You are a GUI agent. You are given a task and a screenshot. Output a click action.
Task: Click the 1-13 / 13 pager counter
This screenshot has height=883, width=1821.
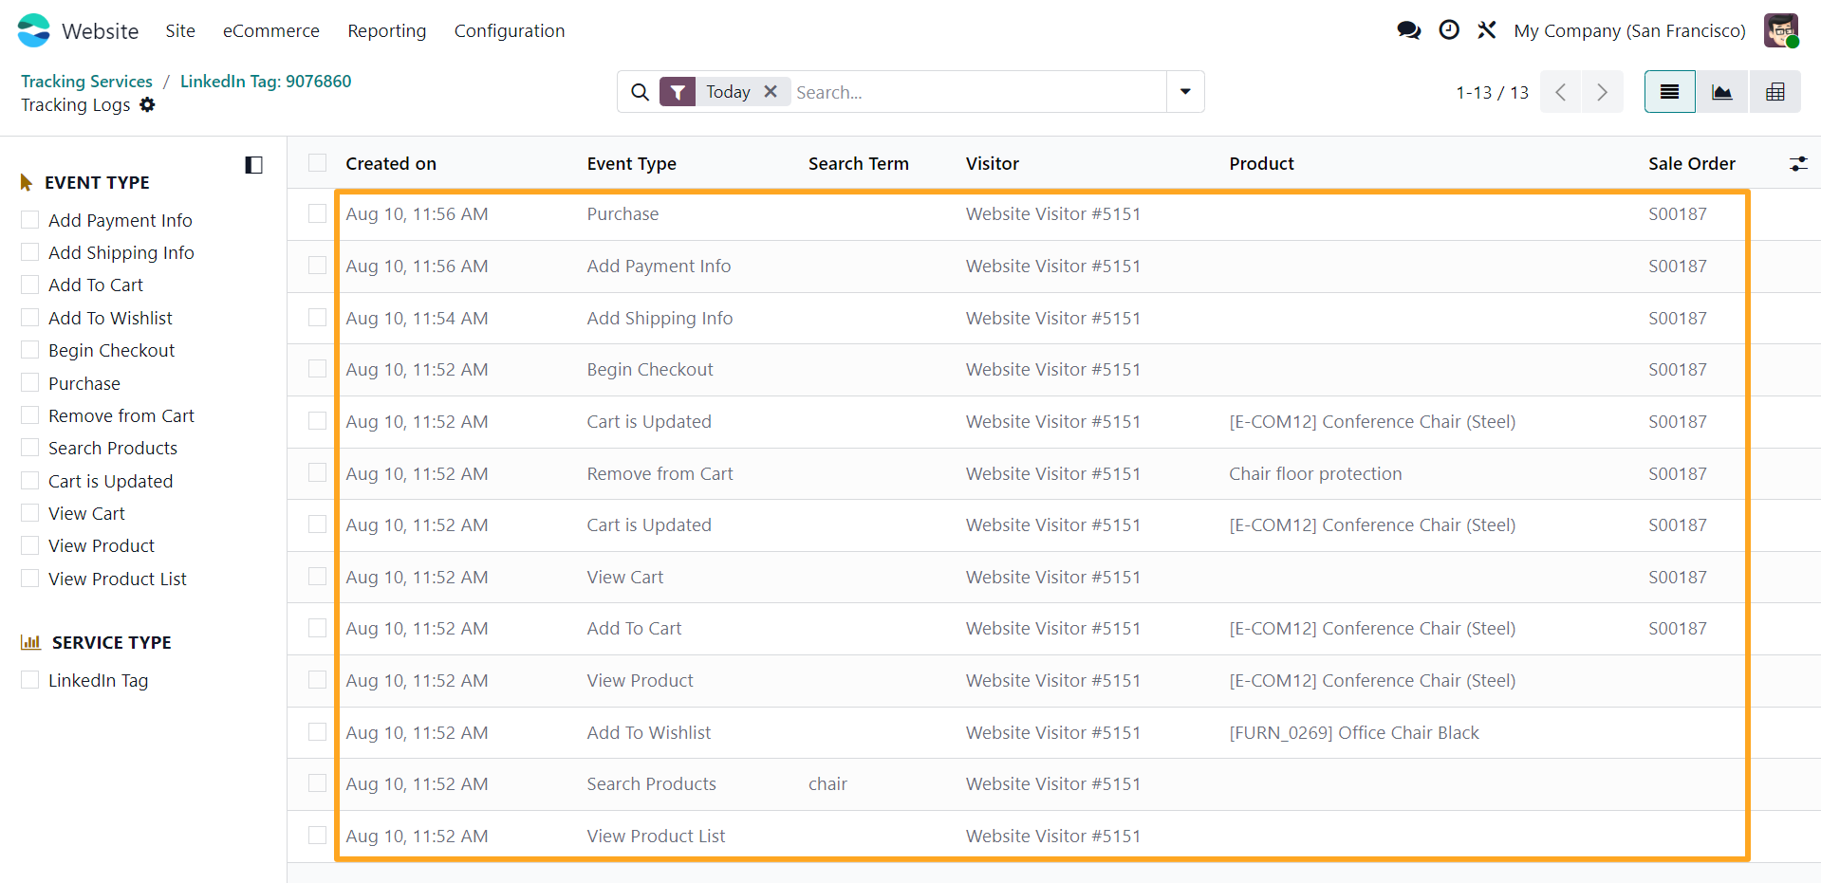coord(1492,92)
